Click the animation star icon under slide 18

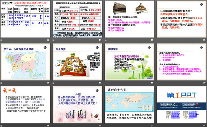pos(54,83)
